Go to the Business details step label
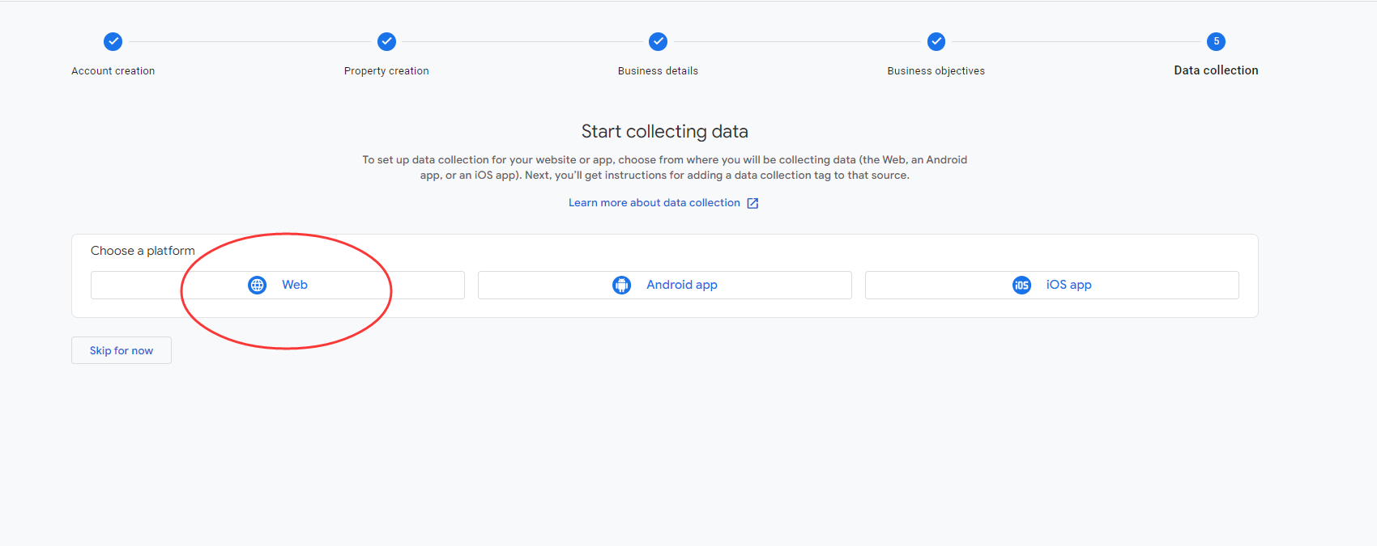 (658, 71)
